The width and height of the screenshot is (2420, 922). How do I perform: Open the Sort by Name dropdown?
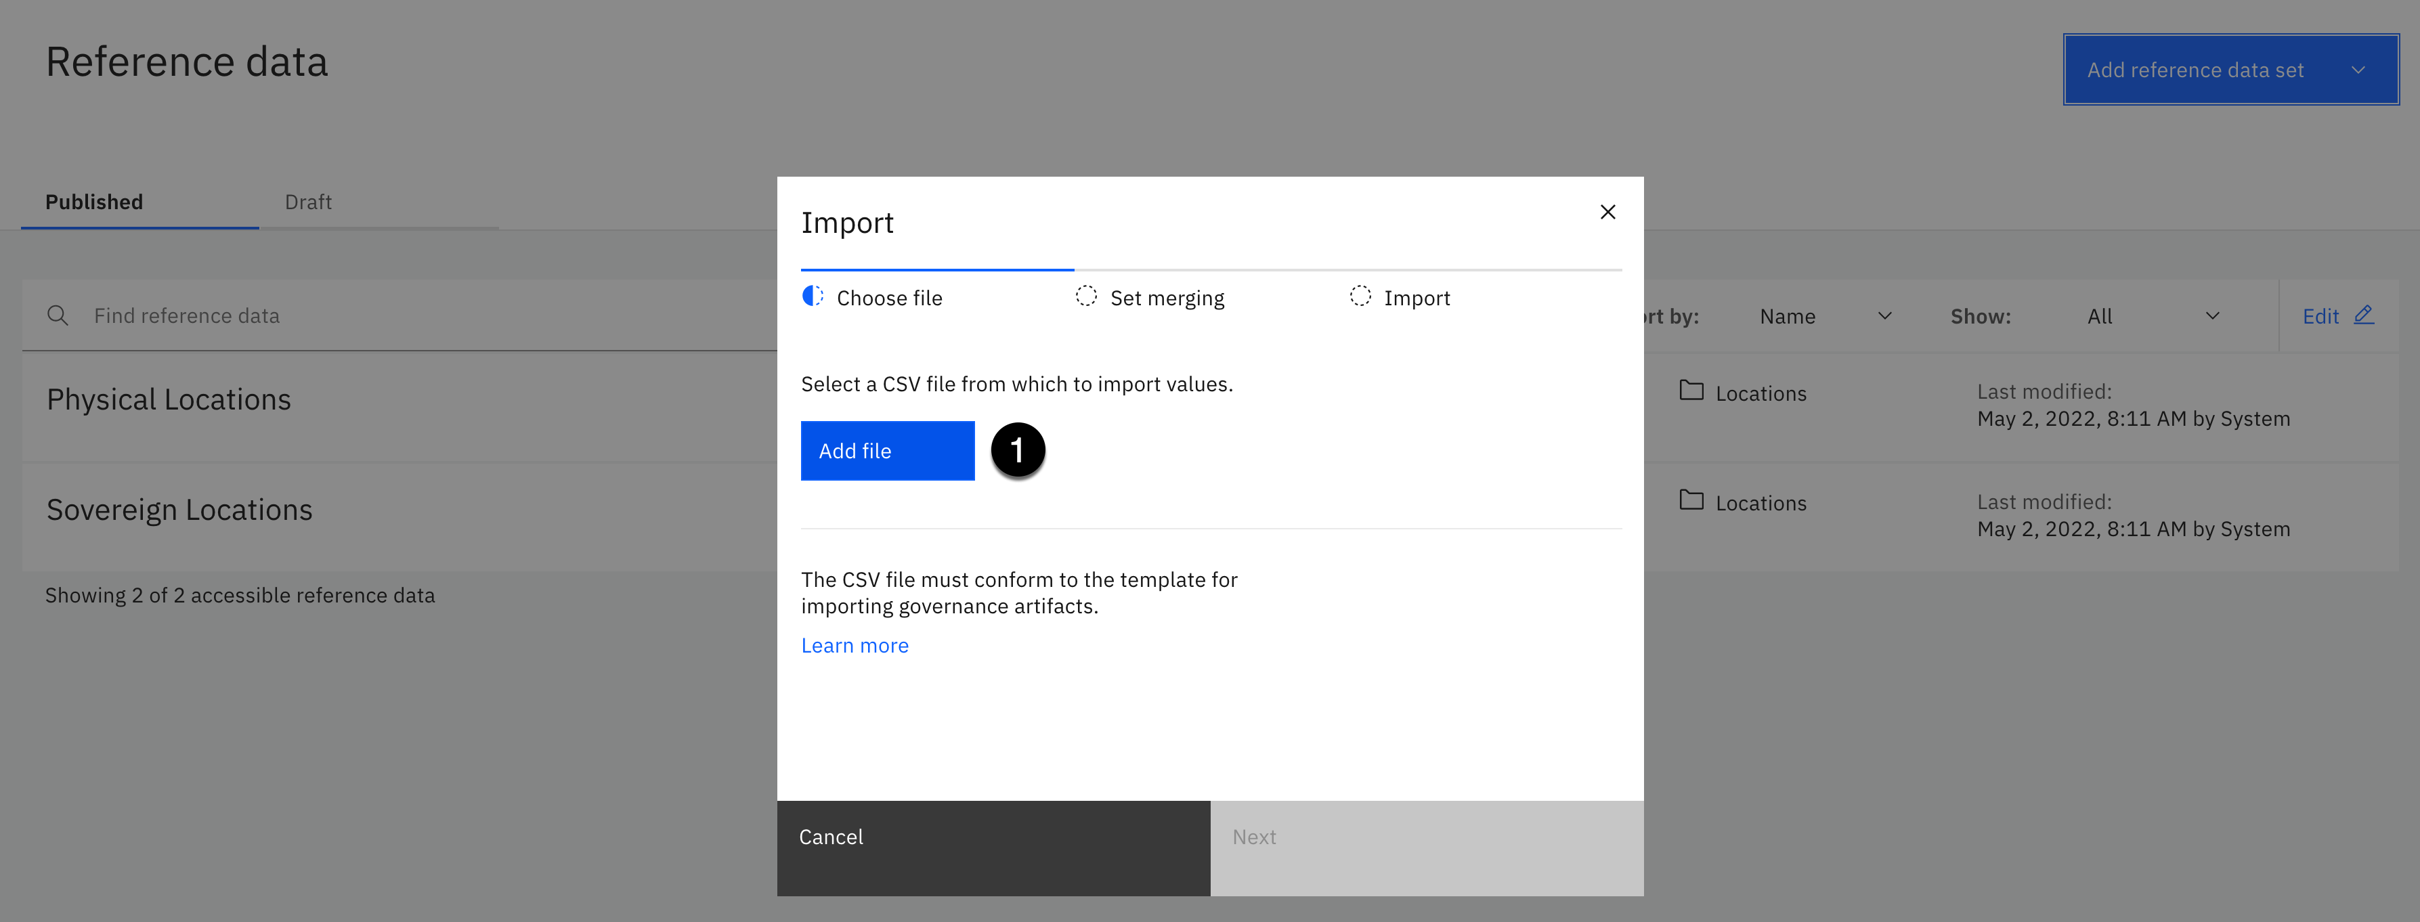(x=1823, y=316)
